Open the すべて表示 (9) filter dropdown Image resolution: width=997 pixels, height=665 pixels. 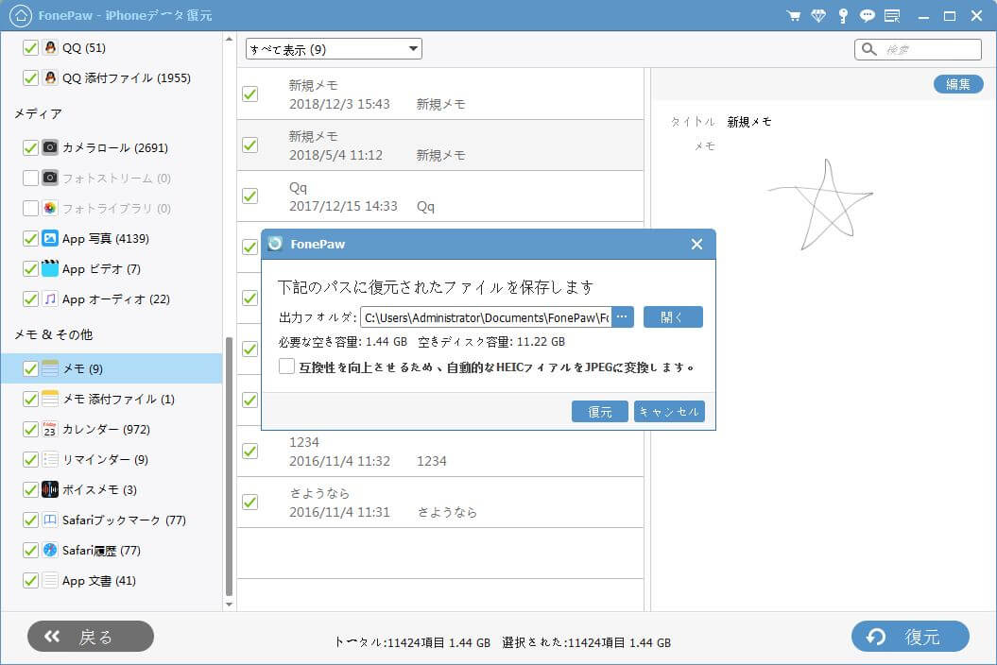(334, 49)
